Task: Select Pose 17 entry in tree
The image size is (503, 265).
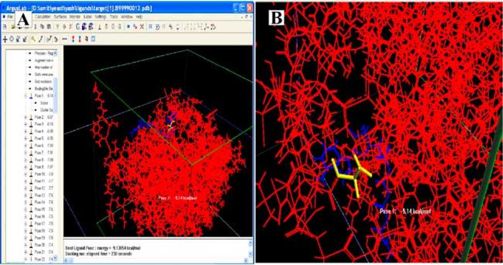Action: 44,224
